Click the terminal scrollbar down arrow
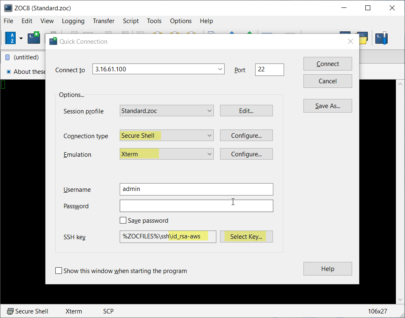The height and width of the screenshot is (318, 405). tap(400, 300)
